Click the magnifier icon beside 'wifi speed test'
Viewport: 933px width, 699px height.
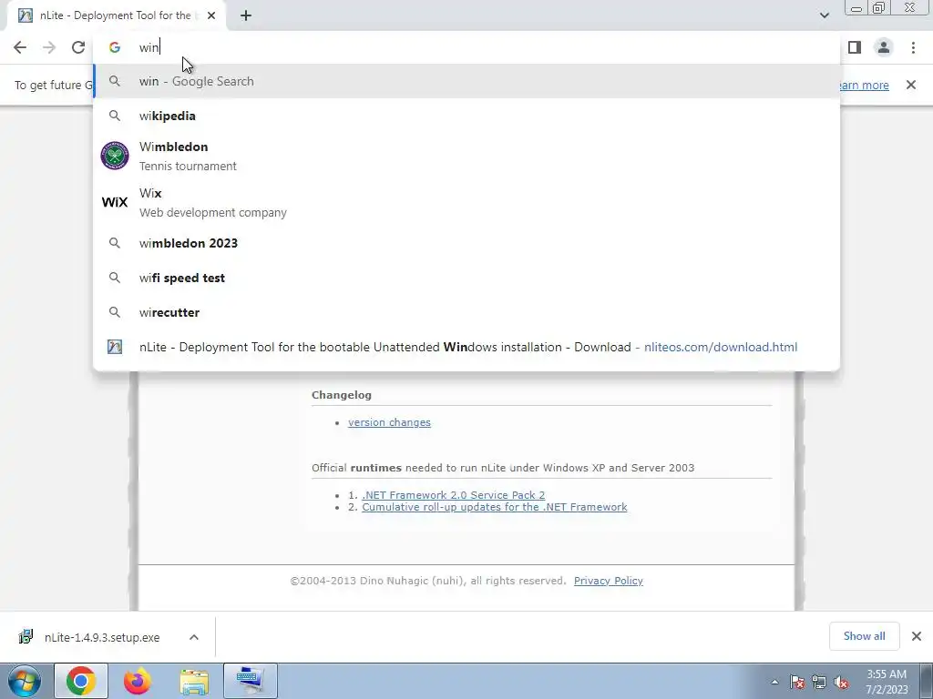tap(115, 278)
